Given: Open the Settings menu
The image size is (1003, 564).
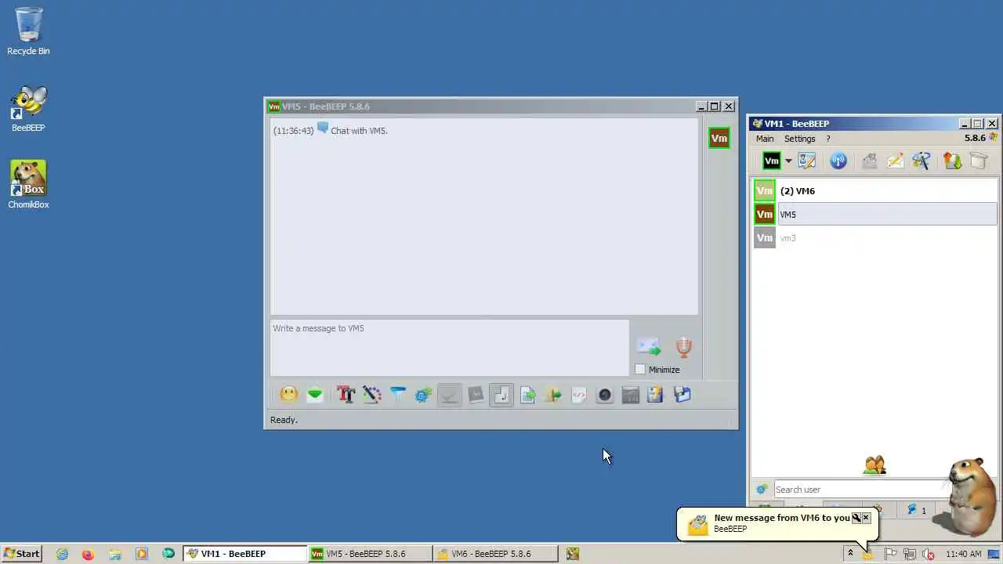Looking at the screenshot, I should [x=800, y=139].
